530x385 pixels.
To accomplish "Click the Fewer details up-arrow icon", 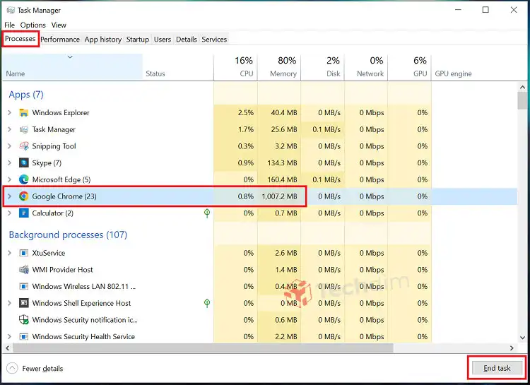I will [12, 368].
